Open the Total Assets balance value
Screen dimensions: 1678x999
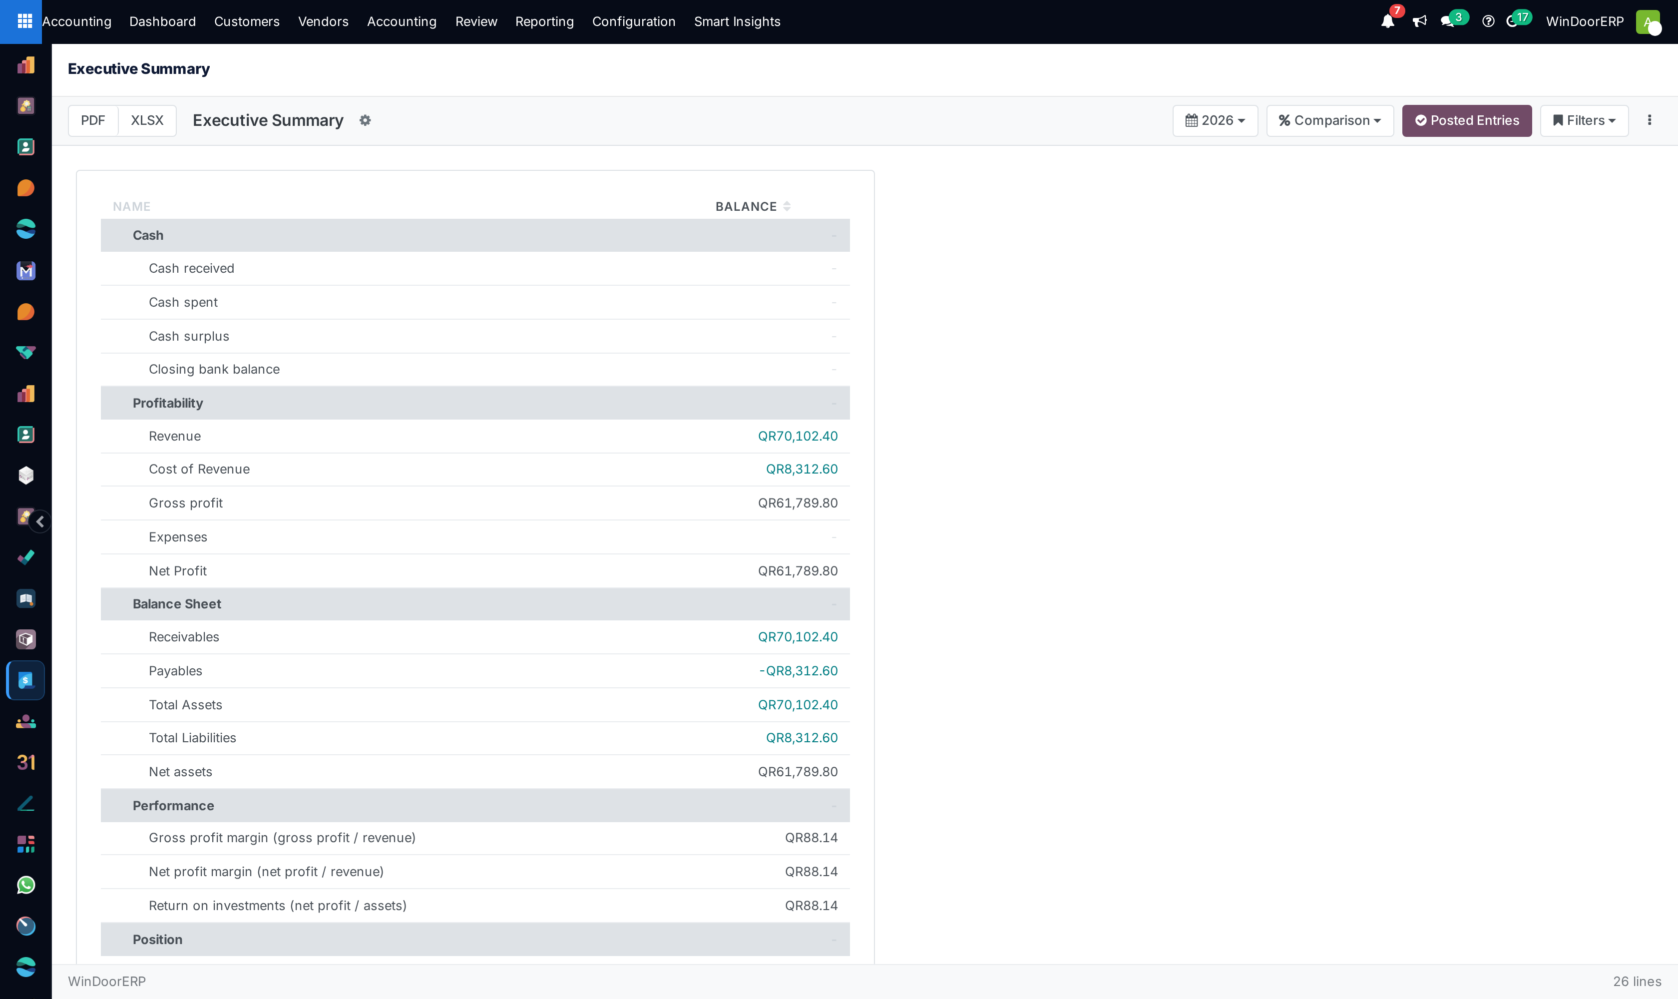click(798, 705)
